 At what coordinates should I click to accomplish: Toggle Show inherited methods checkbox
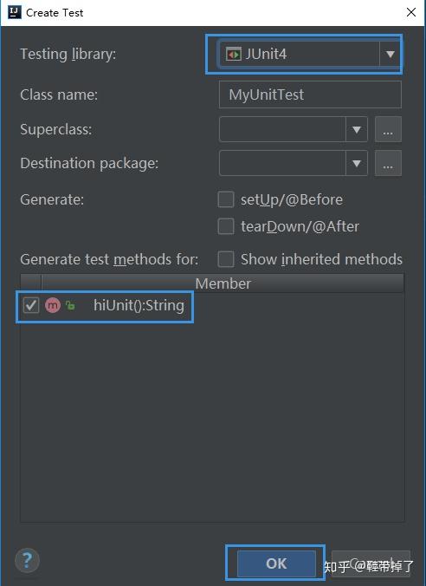click(x=226, y=259)
